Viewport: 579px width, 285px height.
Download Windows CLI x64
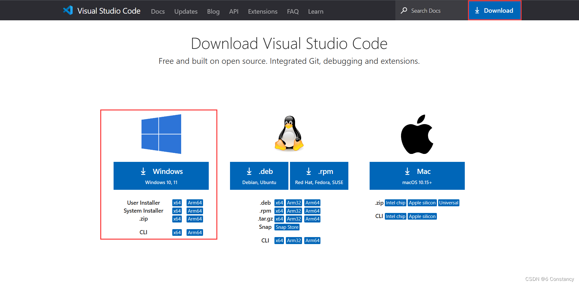177,233
